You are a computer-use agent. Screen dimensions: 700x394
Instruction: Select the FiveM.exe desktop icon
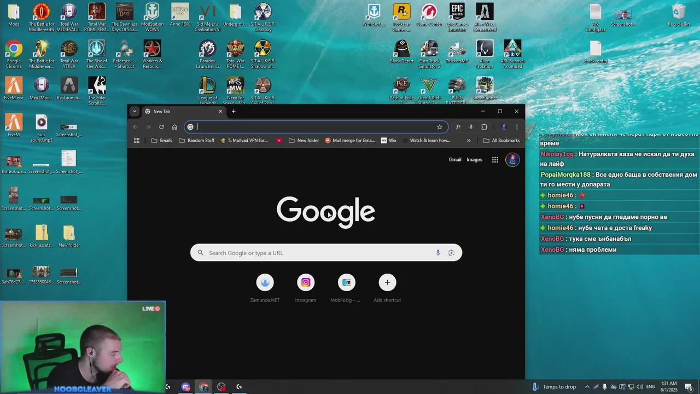[14, 88]
